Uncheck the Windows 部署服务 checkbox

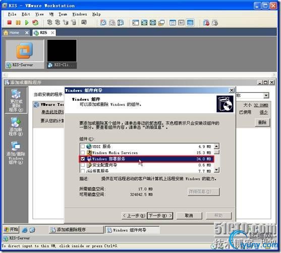83,159
